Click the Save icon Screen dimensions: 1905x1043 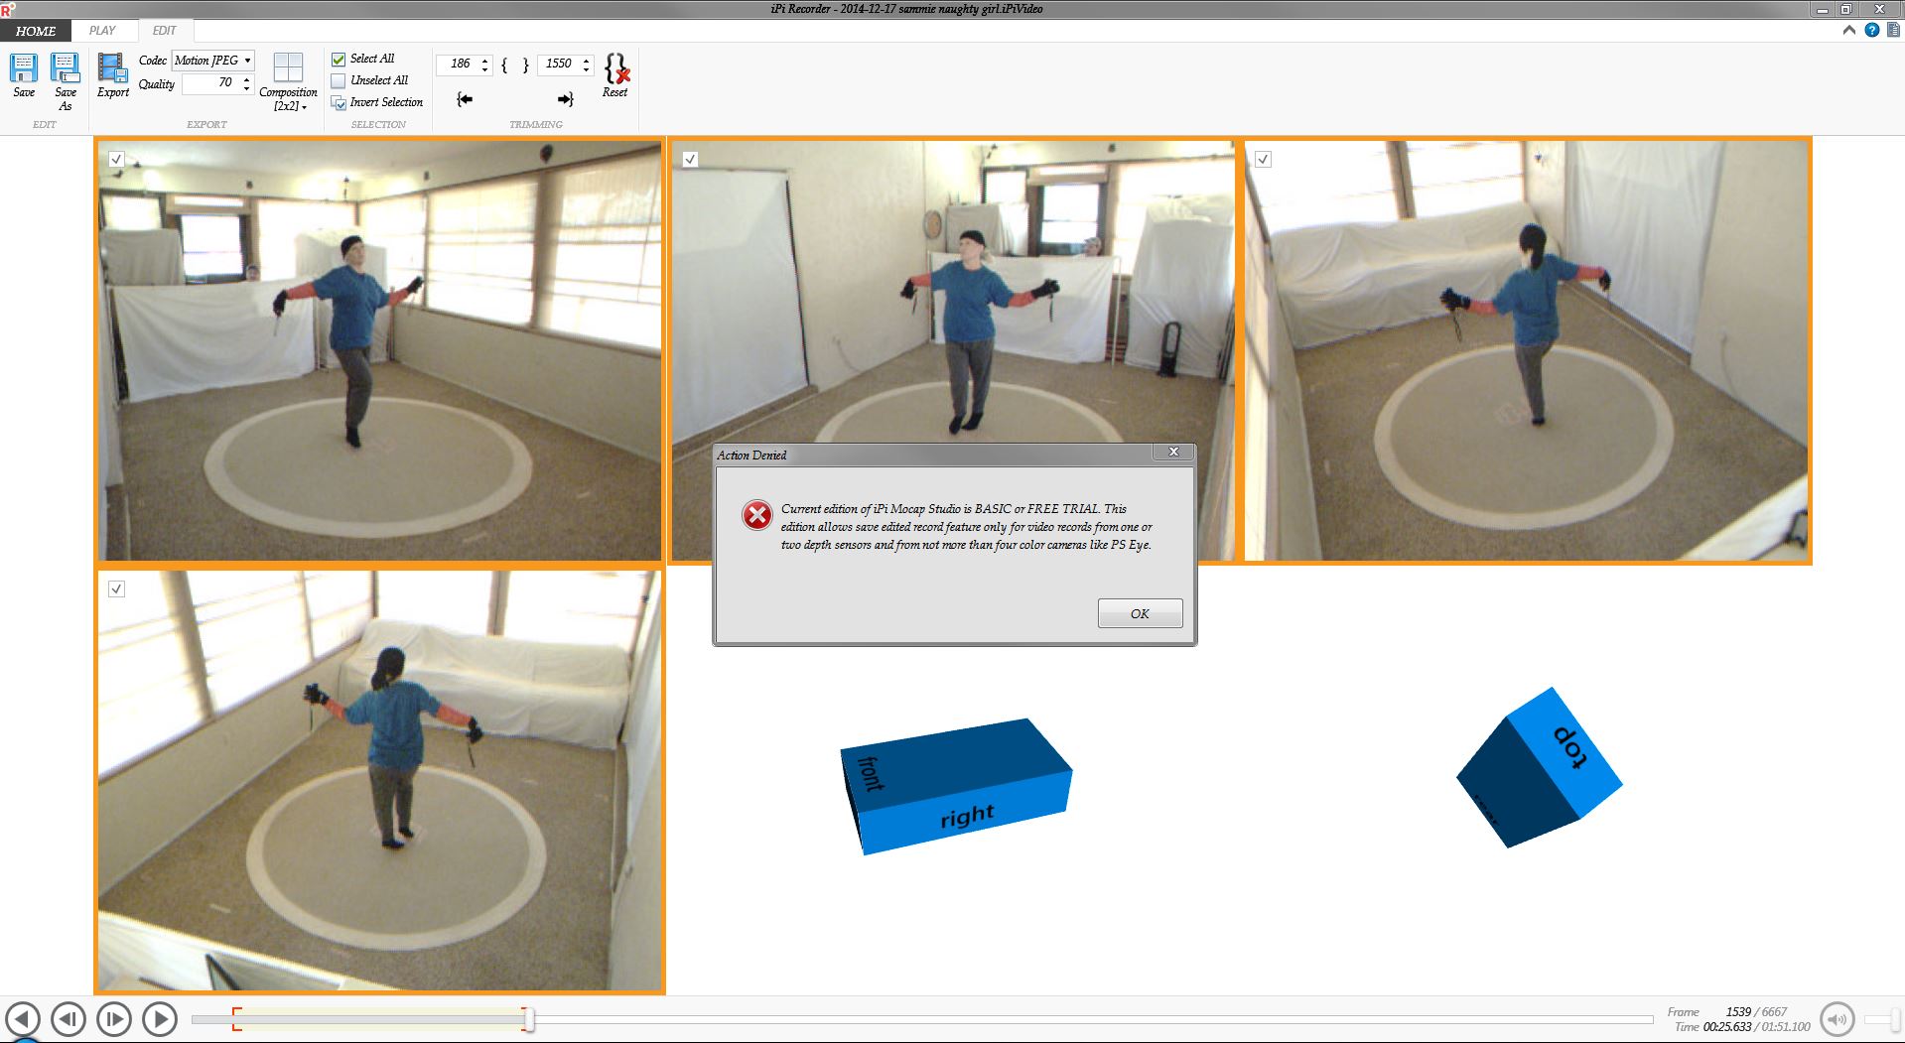tap(24, 68)
